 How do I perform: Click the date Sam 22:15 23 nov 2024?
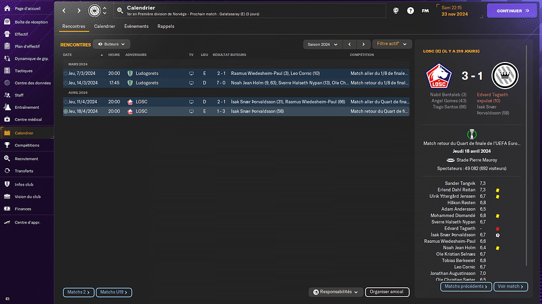pos(454,11)
